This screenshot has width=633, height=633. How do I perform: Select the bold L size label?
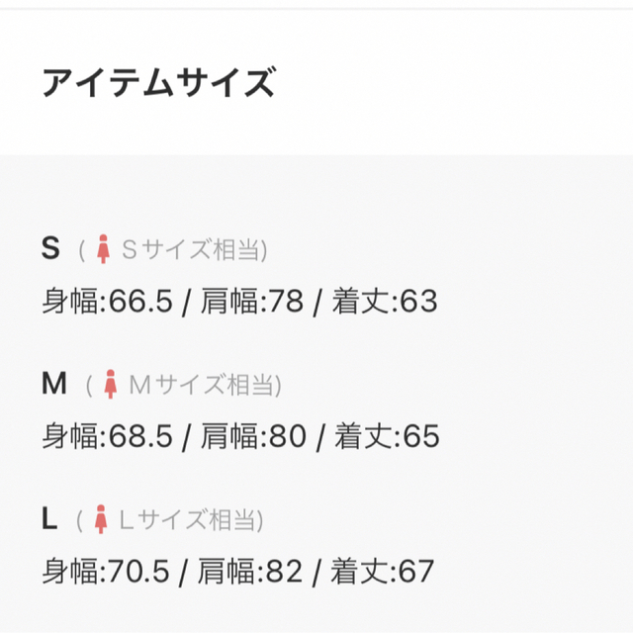point(49,518)
